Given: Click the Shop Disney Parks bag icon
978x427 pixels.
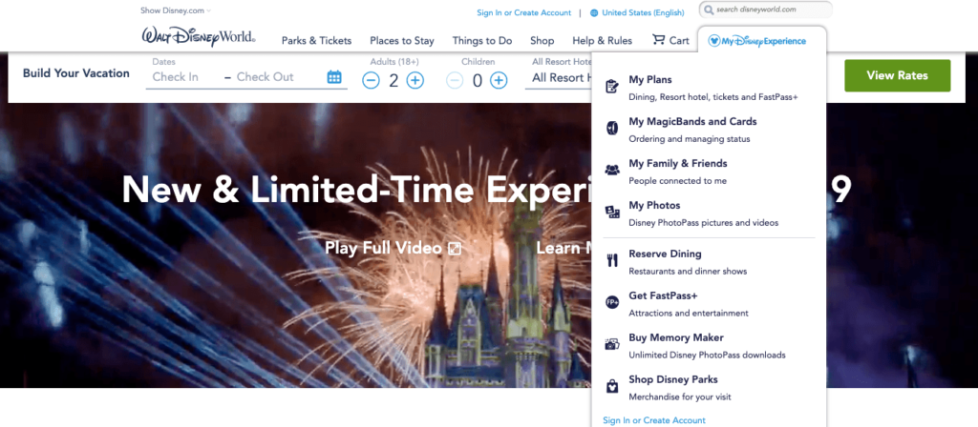Looking at the screenshot, I should click(612, 386).
